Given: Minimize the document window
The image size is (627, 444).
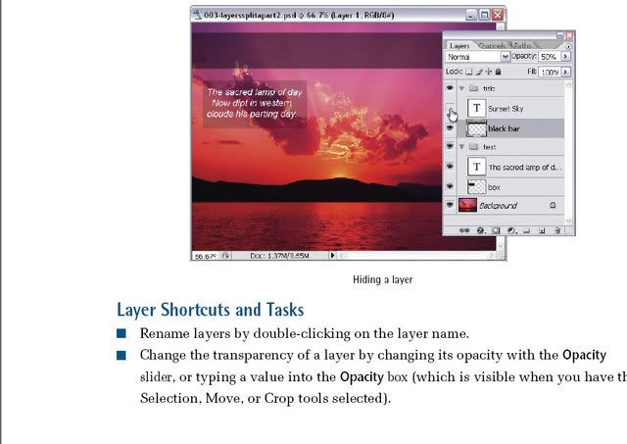Looking at the screenshot, I should pos(471,15).
